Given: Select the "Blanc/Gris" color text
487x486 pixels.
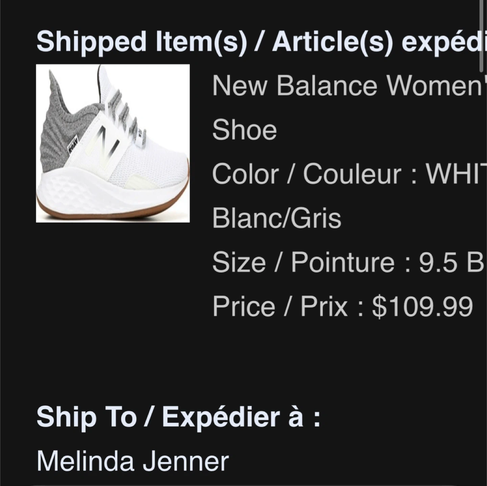Looking at the screenshot, I should click(277, 218).
